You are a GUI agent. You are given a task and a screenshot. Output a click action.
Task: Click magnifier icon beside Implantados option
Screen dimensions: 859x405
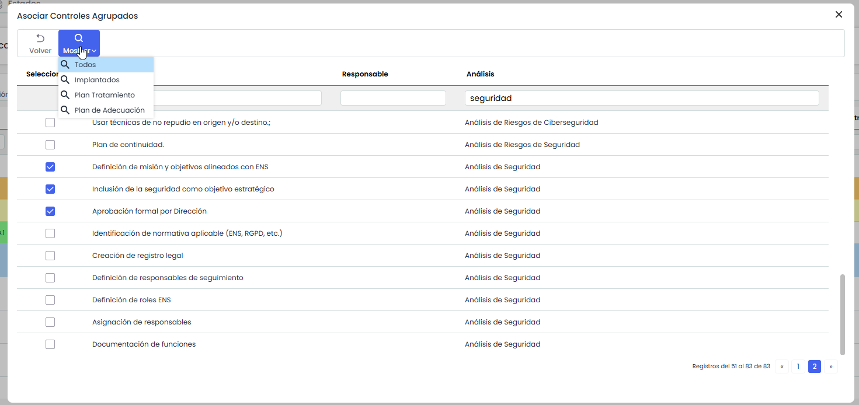tap(65, 80)
